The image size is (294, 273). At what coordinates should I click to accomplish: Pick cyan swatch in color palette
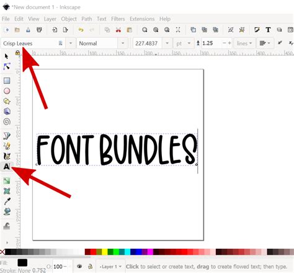tap(128, 252)
